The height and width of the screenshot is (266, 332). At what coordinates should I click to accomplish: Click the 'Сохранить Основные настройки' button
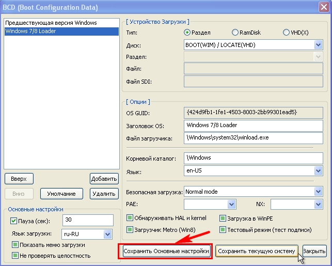(x=166, y=252)
